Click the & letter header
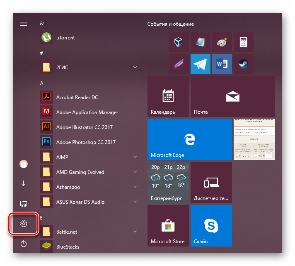 [42, 24]
